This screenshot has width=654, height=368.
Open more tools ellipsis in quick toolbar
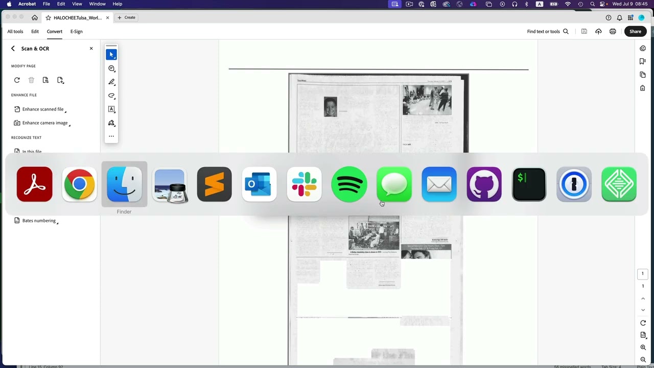pos(111,136)
